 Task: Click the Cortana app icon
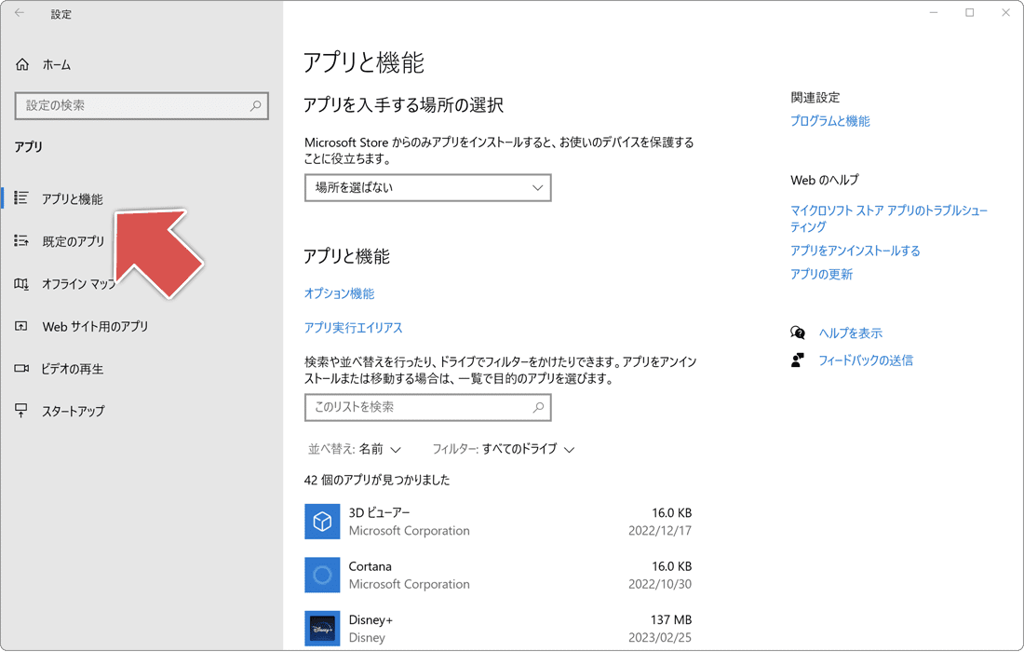tap(322, 575)
